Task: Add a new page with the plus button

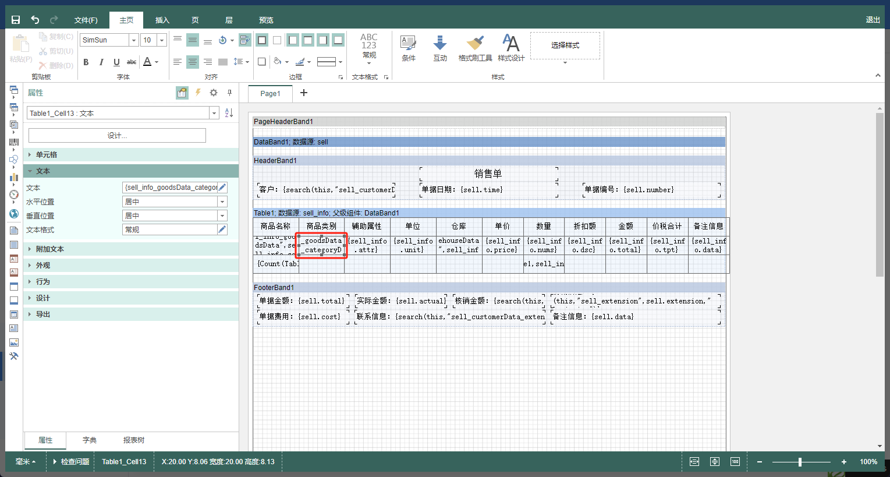Action: (303, 93)
